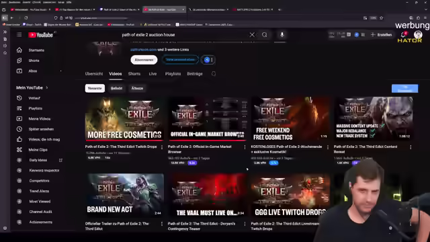The width and height of the screenshot is (430, 242).
Task: Open the notifications bell
Action: (x=403, y=34)
